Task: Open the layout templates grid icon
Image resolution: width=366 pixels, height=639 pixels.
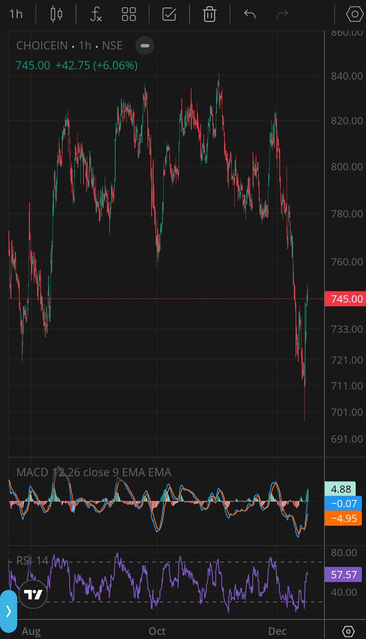Action: click(129, 14)
